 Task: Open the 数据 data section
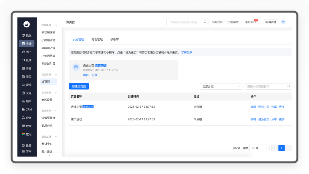point(27,126)
